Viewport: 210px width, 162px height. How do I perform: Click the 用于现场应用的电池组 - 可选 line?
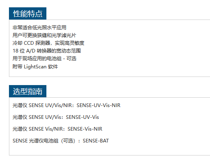coord(44,59)
